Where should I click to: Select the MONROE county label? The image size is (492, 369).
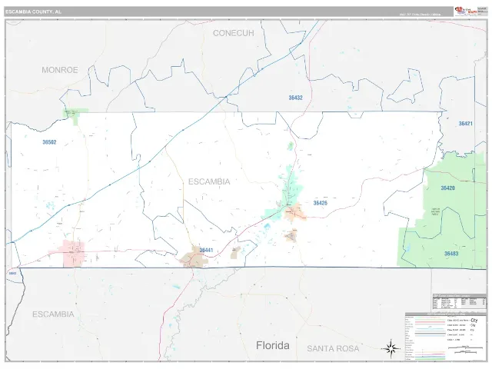click(x=60, y=70)
